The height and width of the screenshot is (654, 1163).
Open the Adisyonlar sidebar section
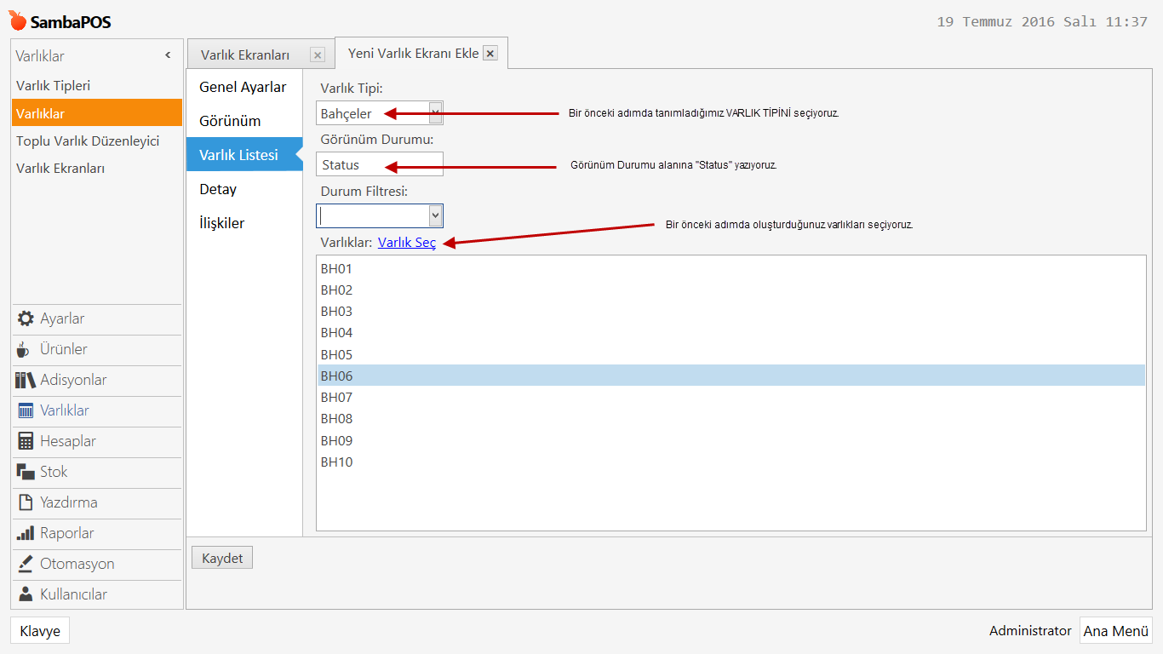coord(98,380)
